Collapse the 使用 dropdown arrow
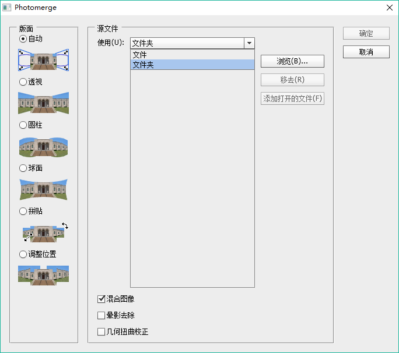Screen dimensions: 399x353 click(250, 43)
